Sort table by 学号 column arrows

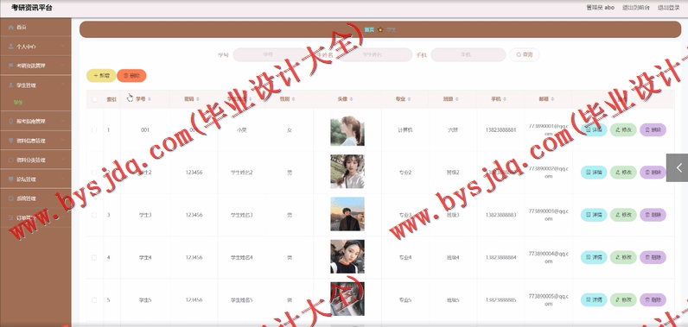point(150,99)
